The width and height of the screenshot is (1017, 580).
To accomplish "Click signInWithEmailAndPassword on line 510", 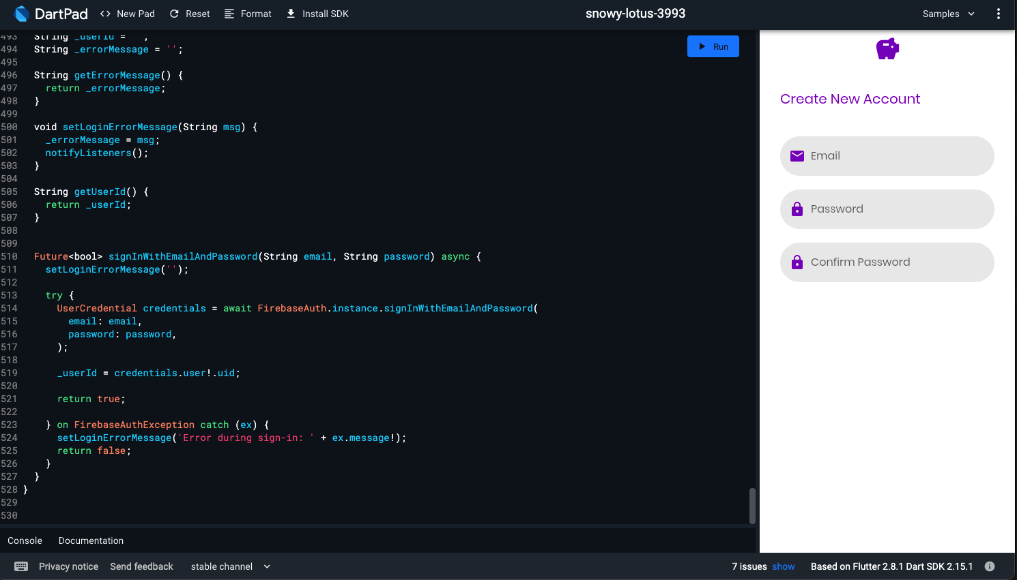I will tap(183, 256).
